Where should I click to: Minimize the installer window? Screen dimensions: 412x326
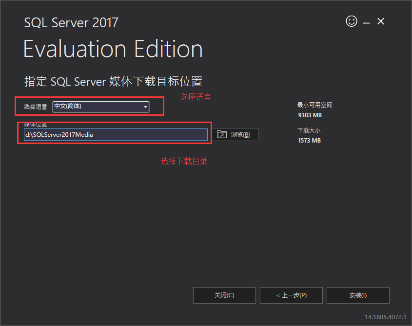(366, 21)
